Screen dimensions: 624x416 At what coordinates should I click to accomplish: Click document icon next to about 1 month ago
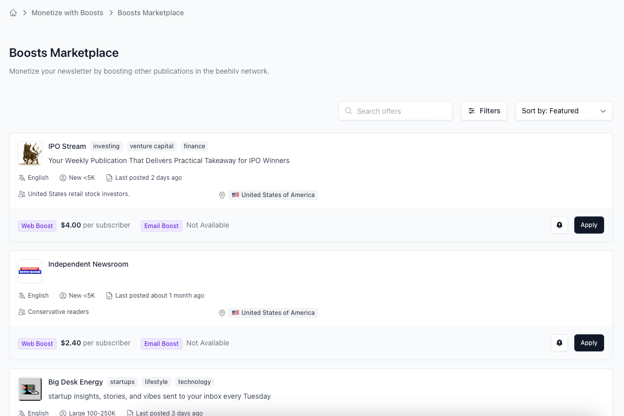click(109, 296)
